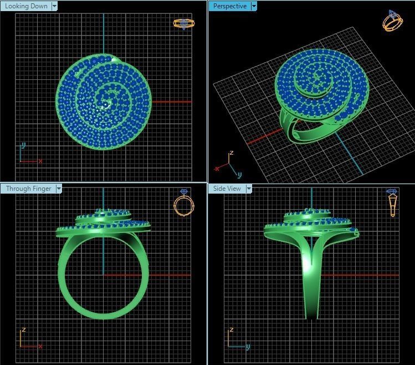Click the orange ring orientation icon in Looking Down

coord(184,24)
